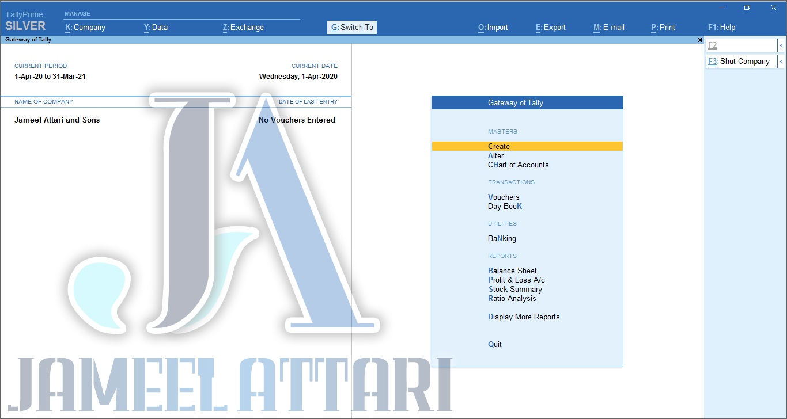
Task: Select Quit in Gateway of Tally menu
Action: [x=495, y=344]
